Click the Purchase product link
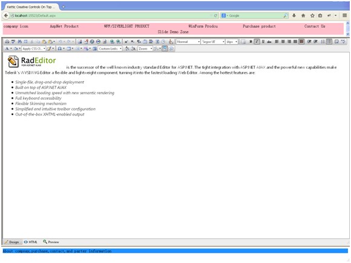The height and width of the screenshot is (263, 351). [259, 26]
